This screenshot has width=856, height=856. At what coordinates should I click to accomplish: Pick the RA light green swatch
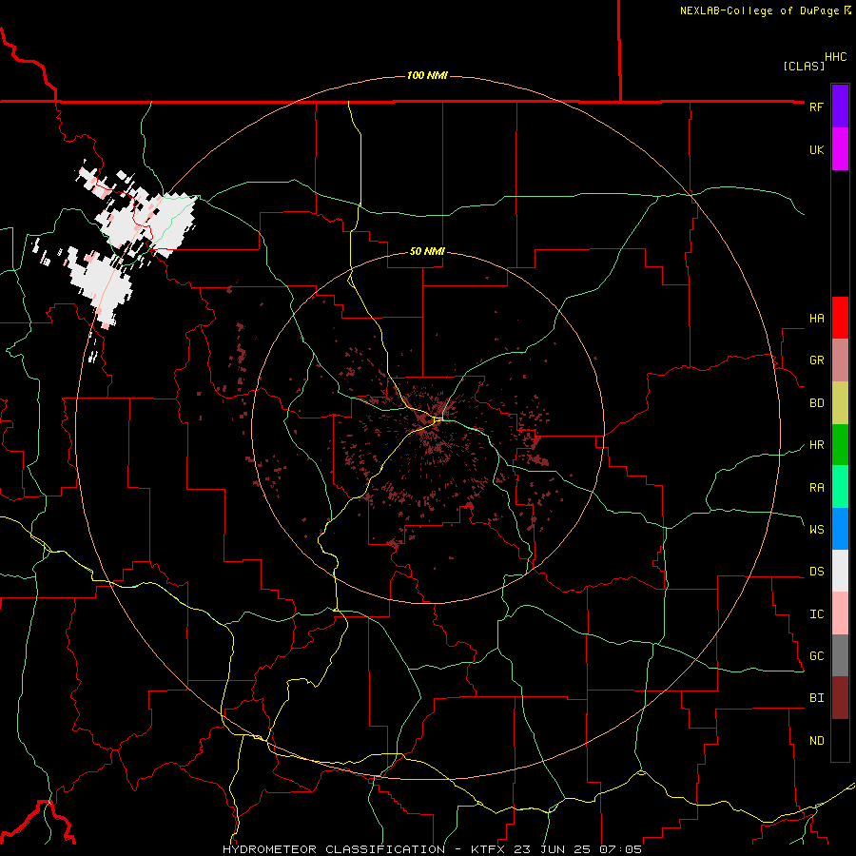point(840,487)
